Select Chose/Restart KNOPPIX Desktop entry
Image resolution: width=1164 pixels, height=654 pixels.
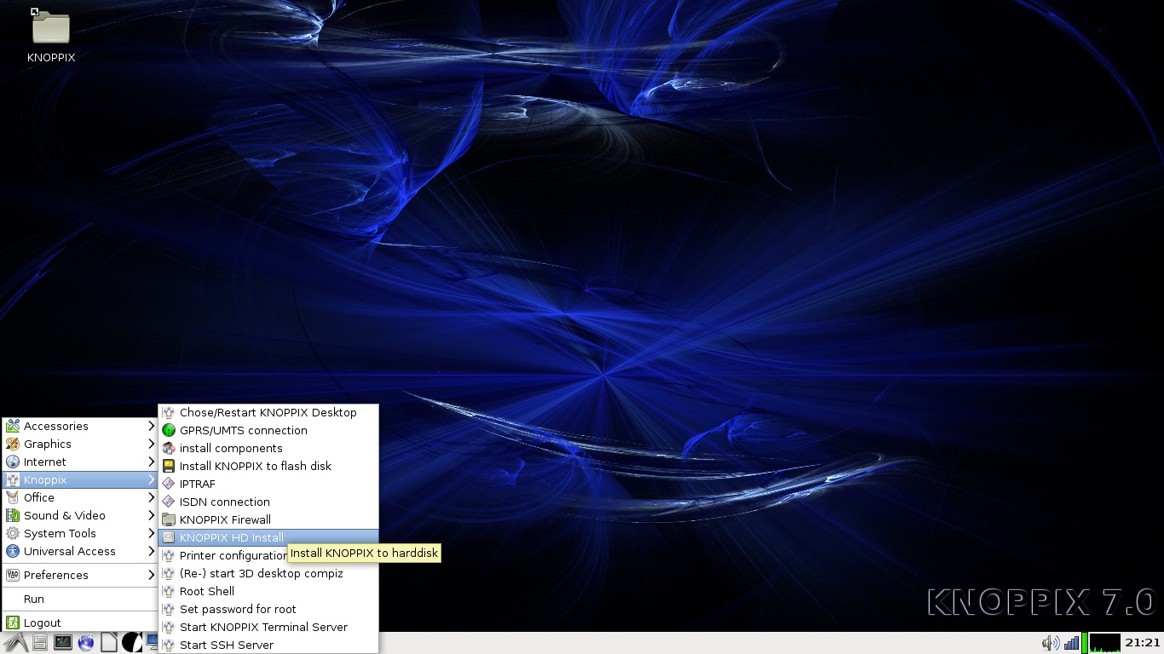click(268, 412)
